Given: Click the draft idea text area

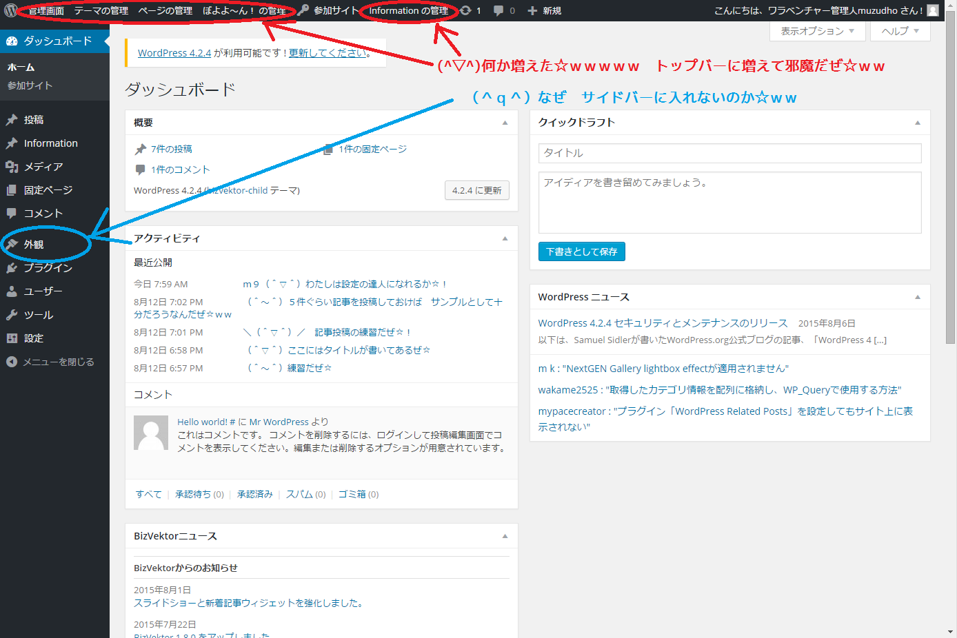Looking at the screenshot, I should pos(730,203).
